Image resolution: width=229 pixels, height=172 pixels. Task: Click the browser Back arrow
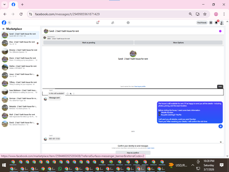(5, 14)
